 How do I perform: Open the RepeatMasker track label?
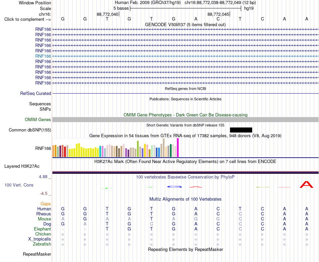[x=37, y=254]
